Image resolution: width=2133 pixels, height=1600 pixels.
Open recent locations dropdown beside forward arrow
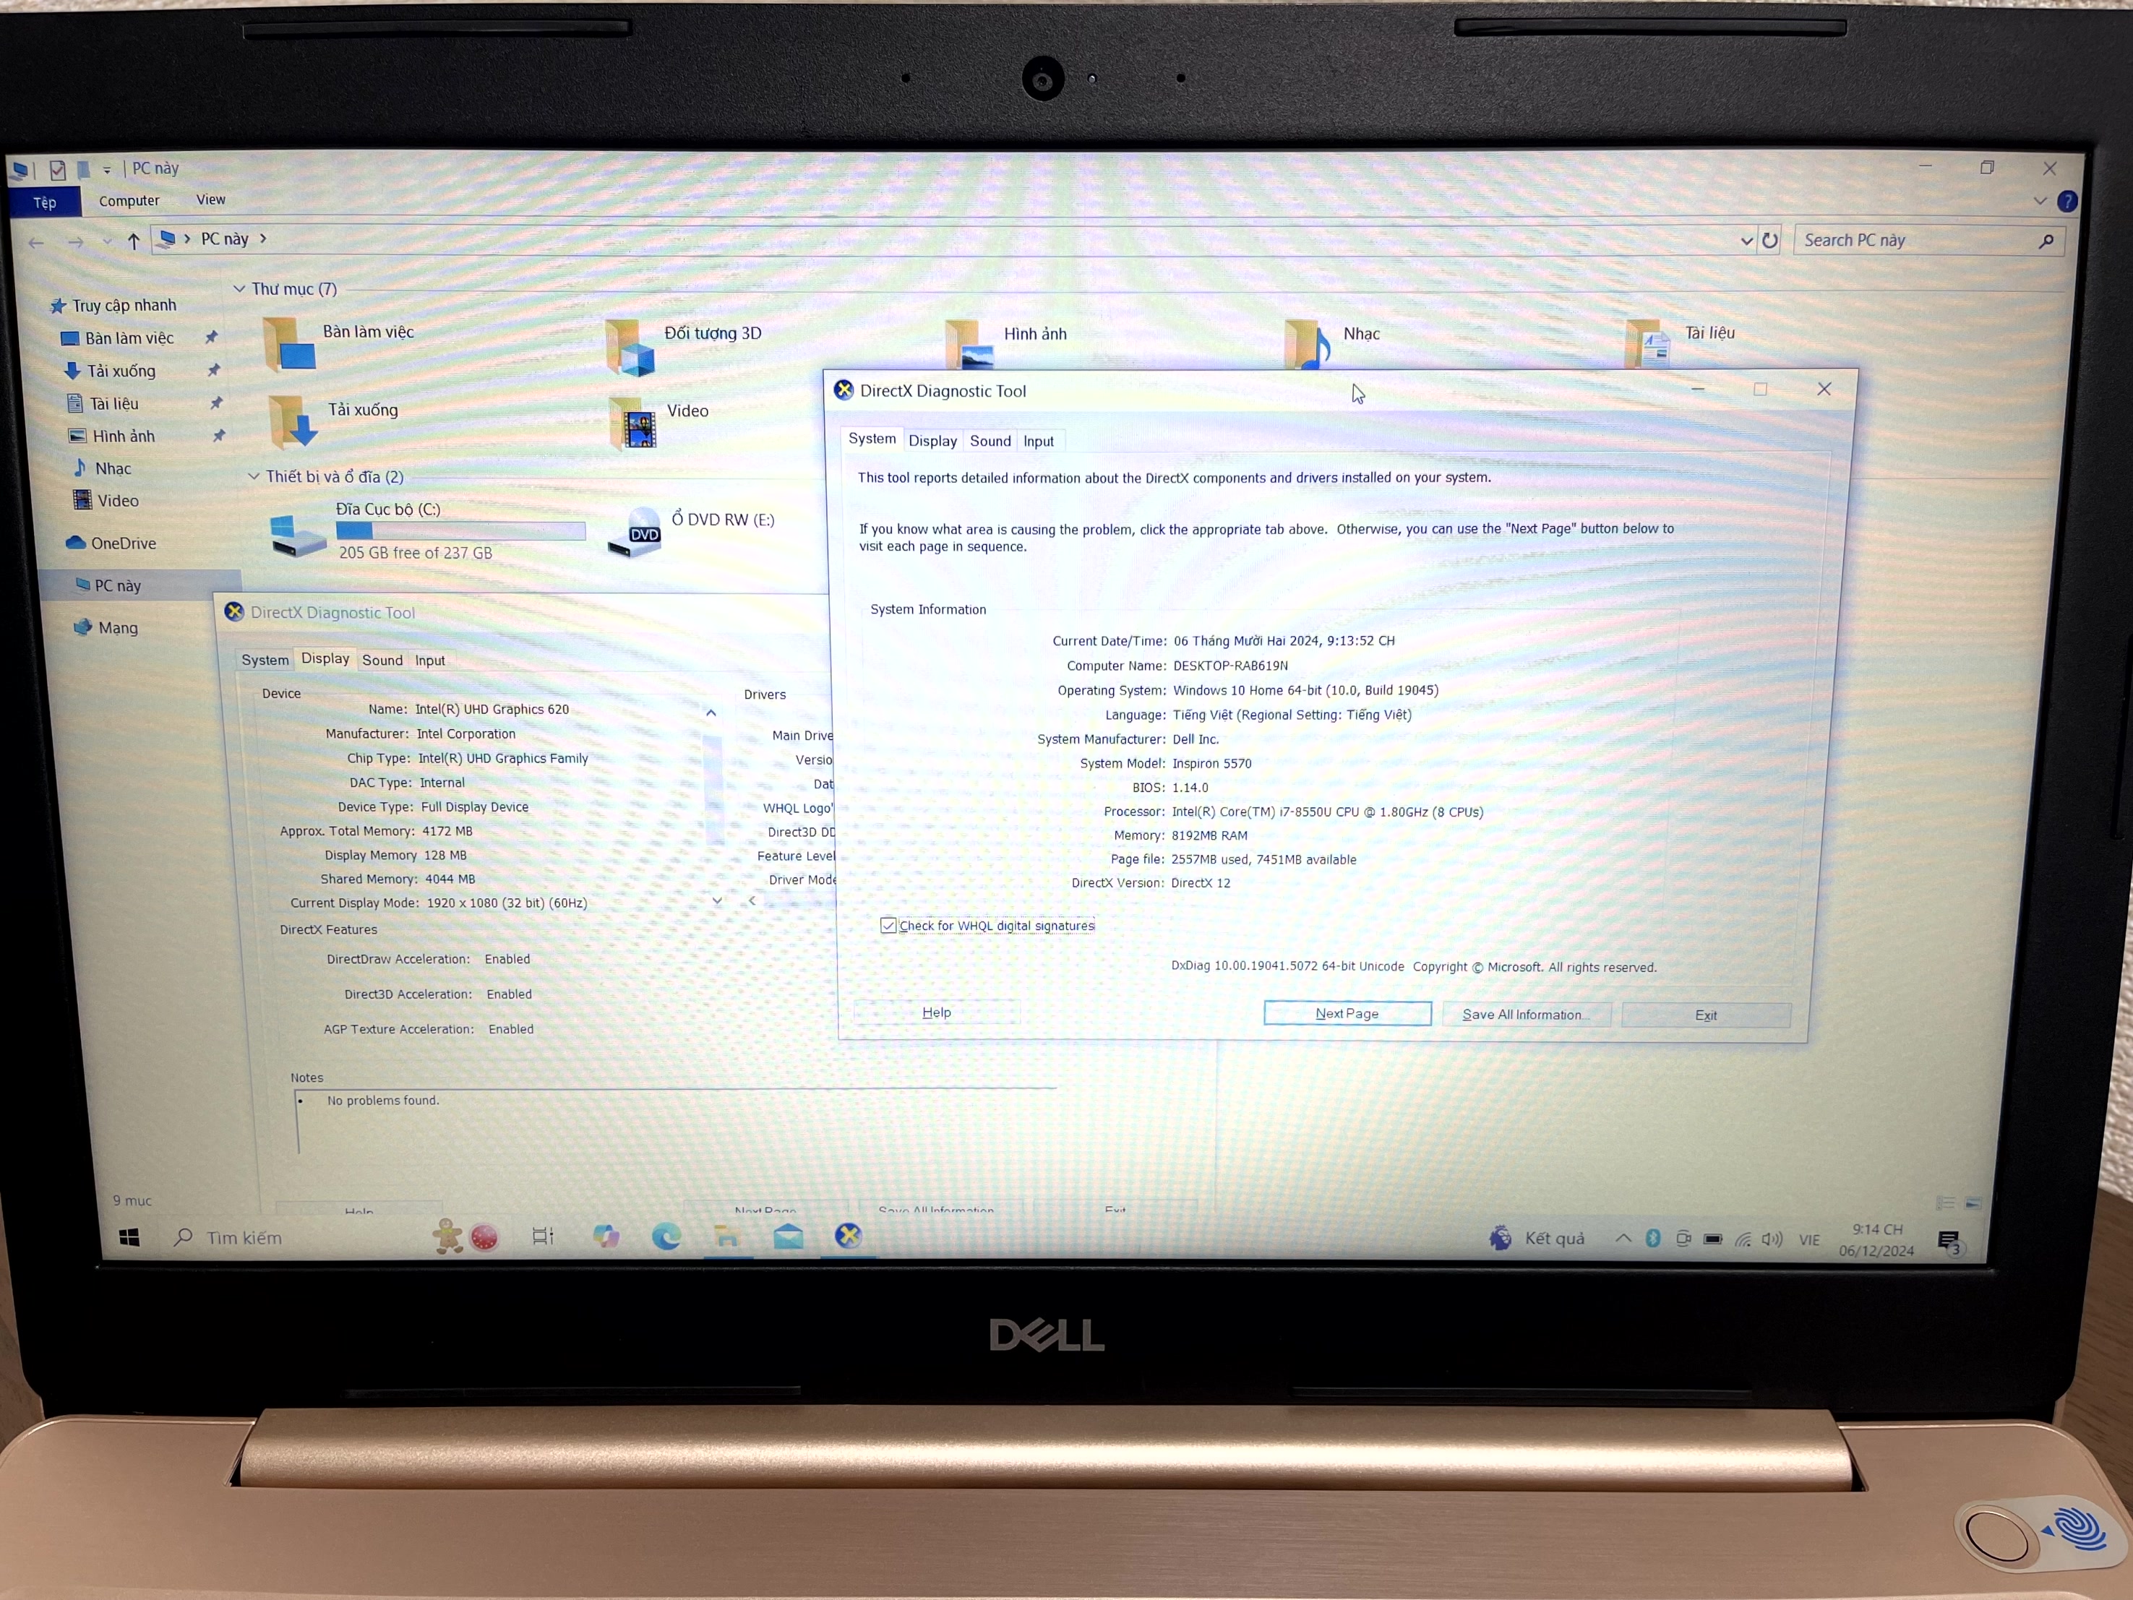107,241
